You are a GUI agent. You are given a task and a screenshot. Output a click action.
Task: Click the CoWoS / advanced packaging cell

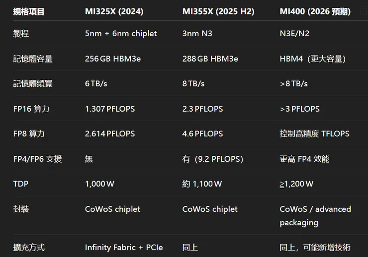pyautogui.click(x=315, y=216)
